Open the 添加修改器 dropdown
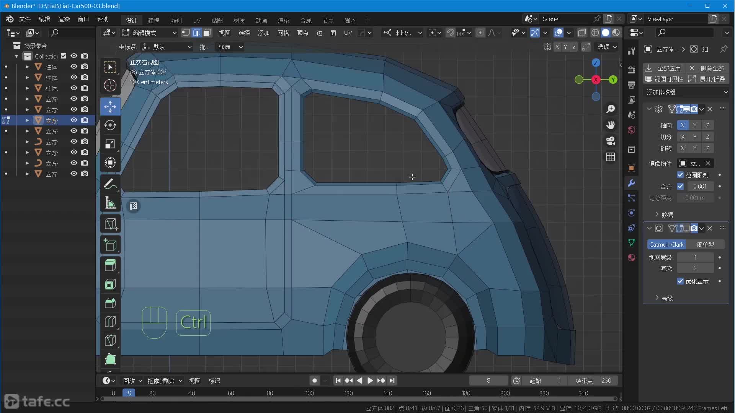The height and width of the screenshot is (413, 735). tap(687, 92)
